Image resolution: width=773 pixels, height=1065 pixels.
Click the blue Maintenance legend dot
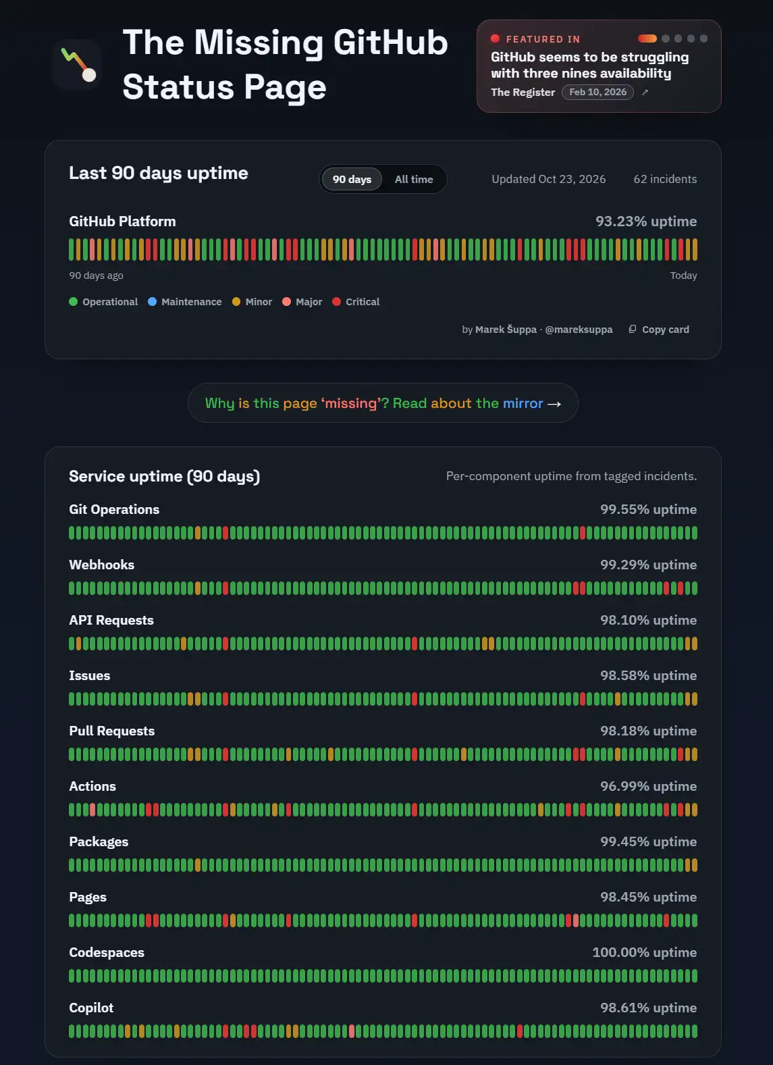click(x=153, y=302)
